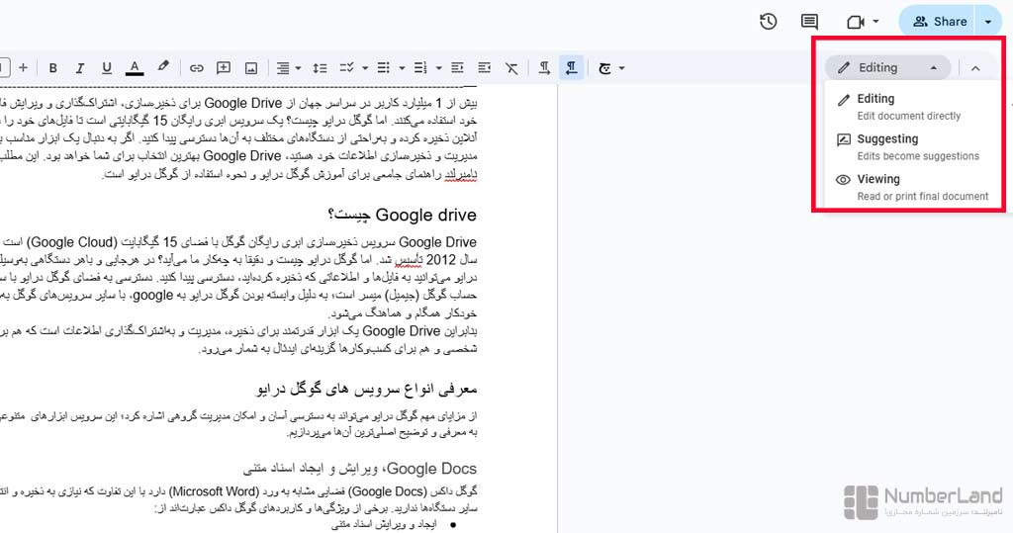Expand the input tools dropdown arrow
Screen dimensions: 1013x533
pyautogui.click(x=622, y=68)
